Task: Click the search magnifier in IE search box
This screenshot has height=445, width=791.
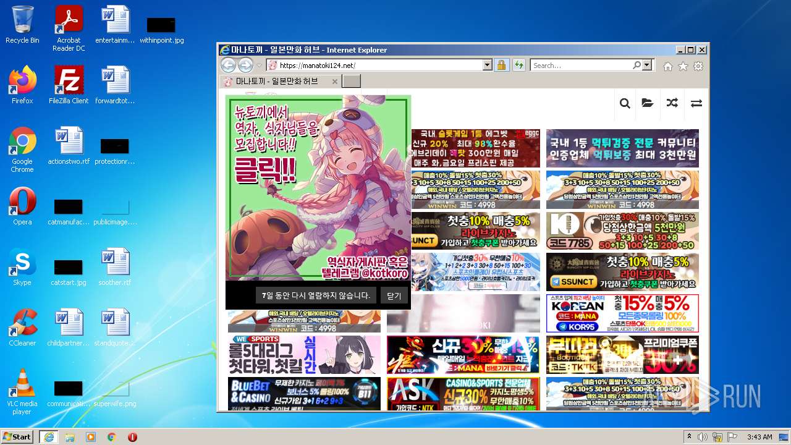Action: pyautogui.click(x=637, y=65)
